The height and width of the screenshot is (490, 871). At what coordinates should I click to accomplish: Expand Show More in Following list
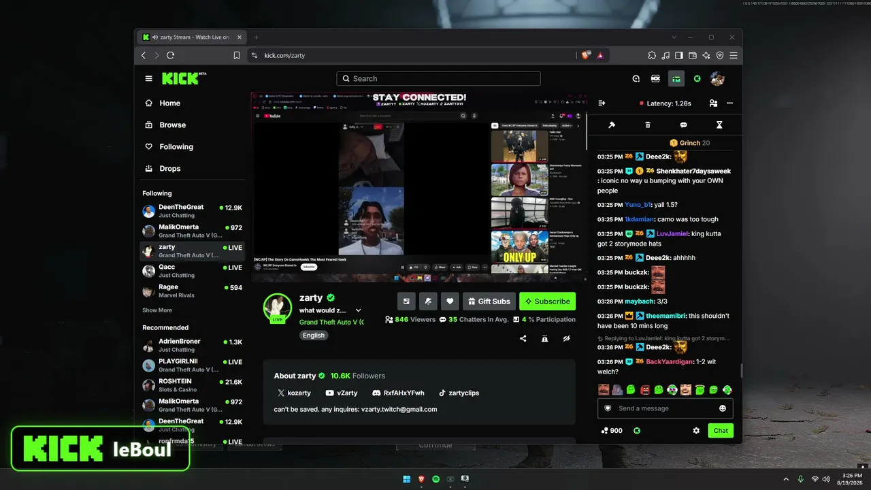pyautogui.click(x=157, y=310)
